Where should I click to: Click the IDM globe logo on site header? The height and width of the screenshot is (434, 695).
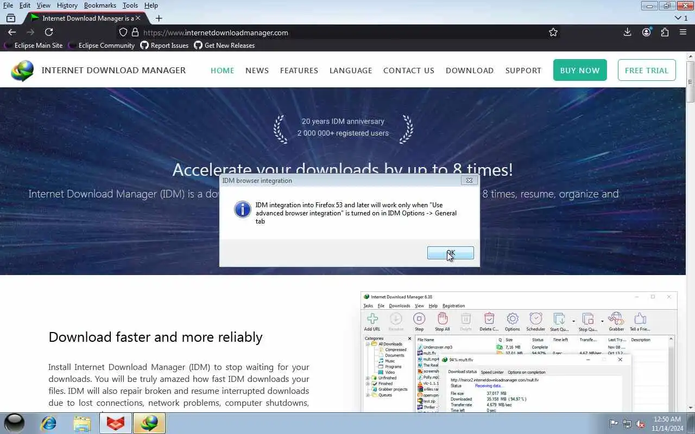[22, 71]
